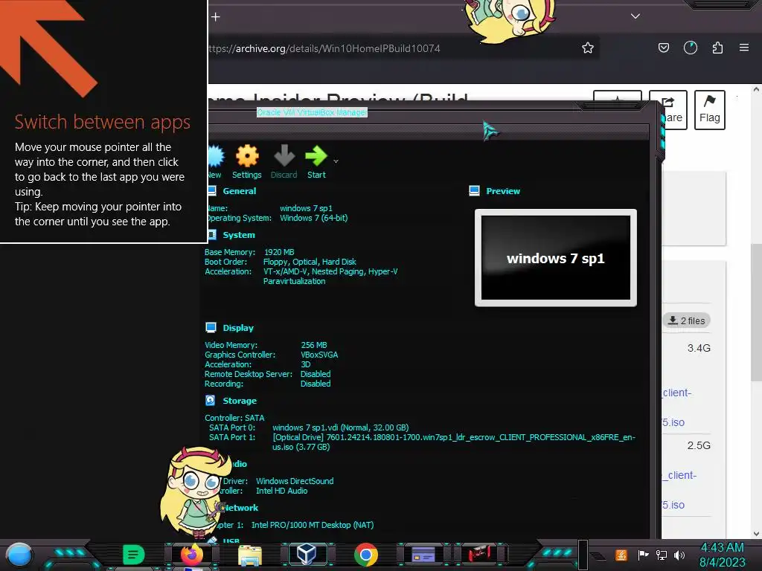Open the volume speaker icon in system tray
Screen dimensions: 762x571
click(679, 555)
